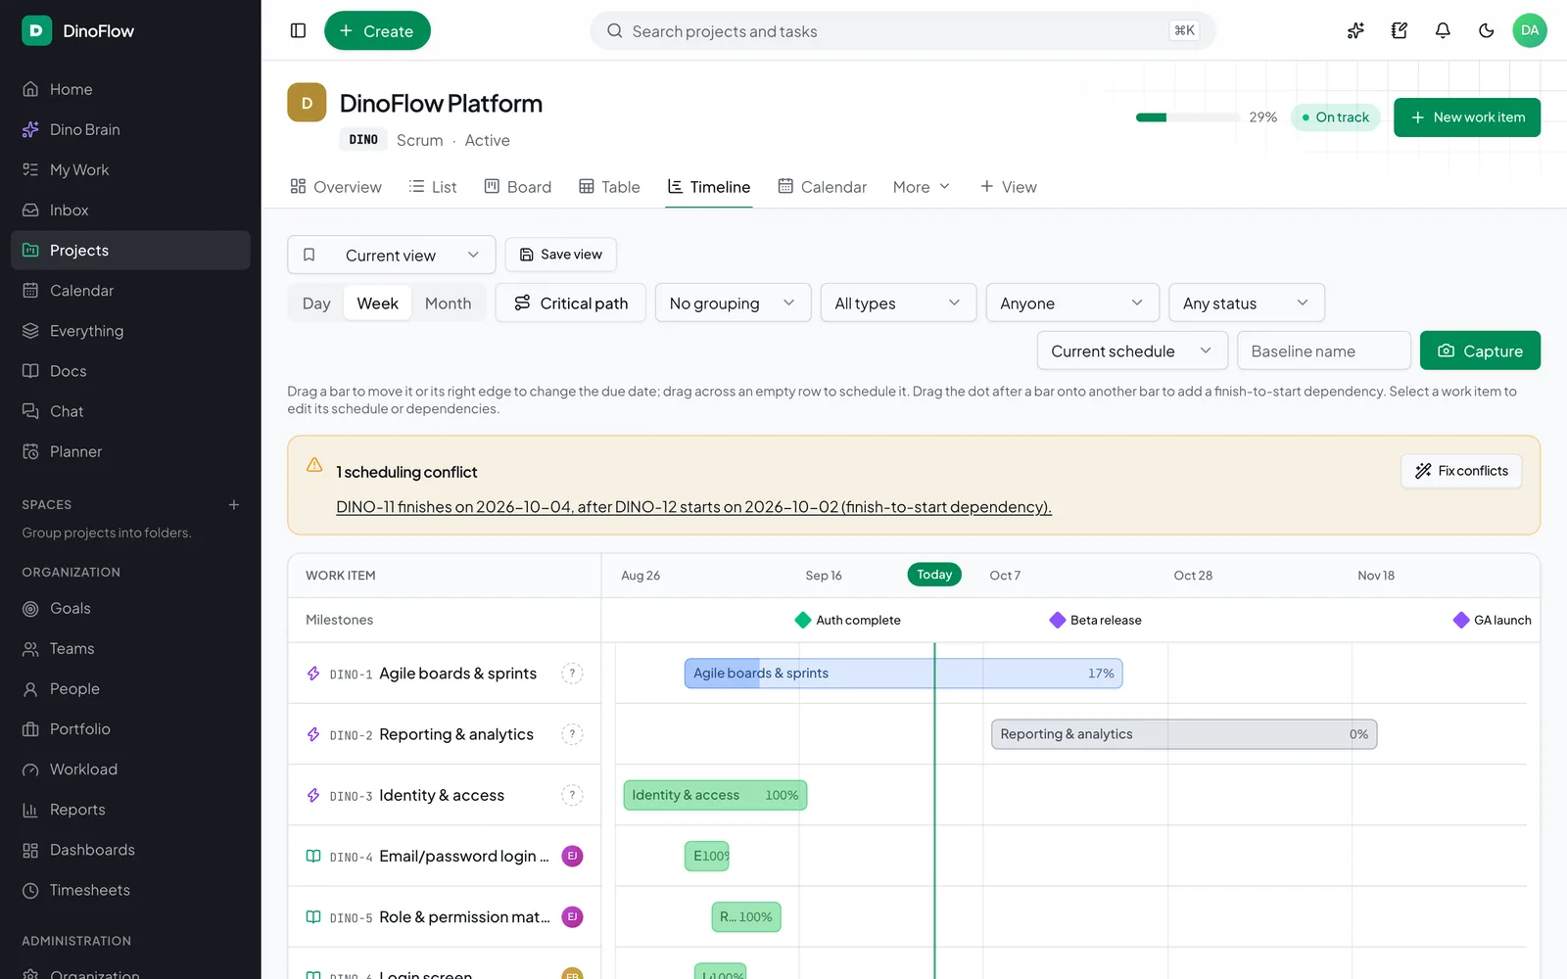This screenshot has width=1567, height=979.
Task: Expand the Current view dropdown
Action: (392, 255)
